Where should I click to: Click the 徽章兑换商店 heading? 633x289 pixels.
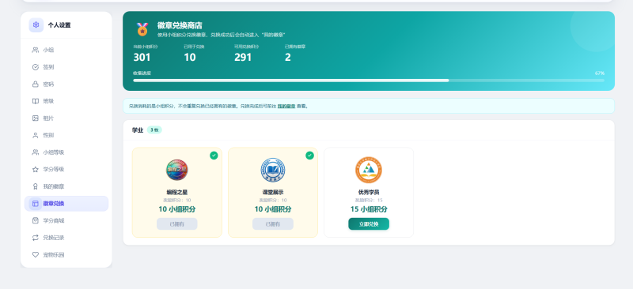(x=180, y=25)
